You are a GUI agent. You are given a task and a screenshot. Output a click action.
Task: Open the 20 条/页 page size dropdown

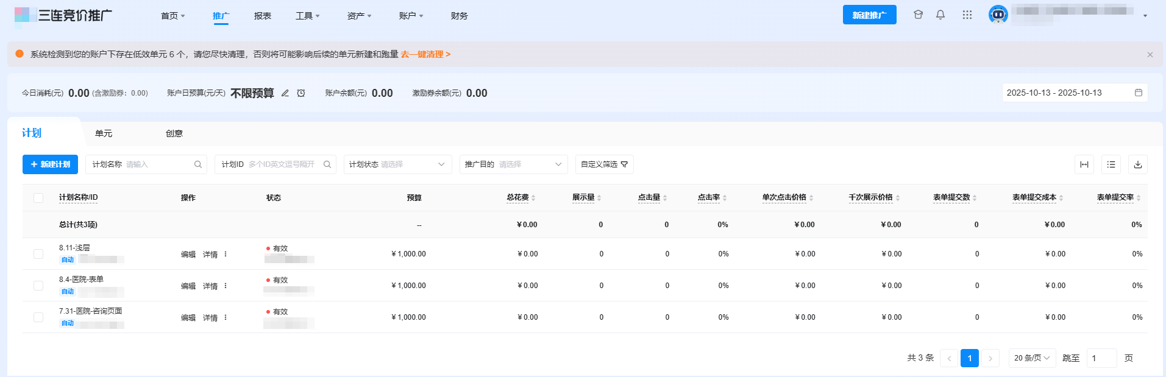[1032, 358]
